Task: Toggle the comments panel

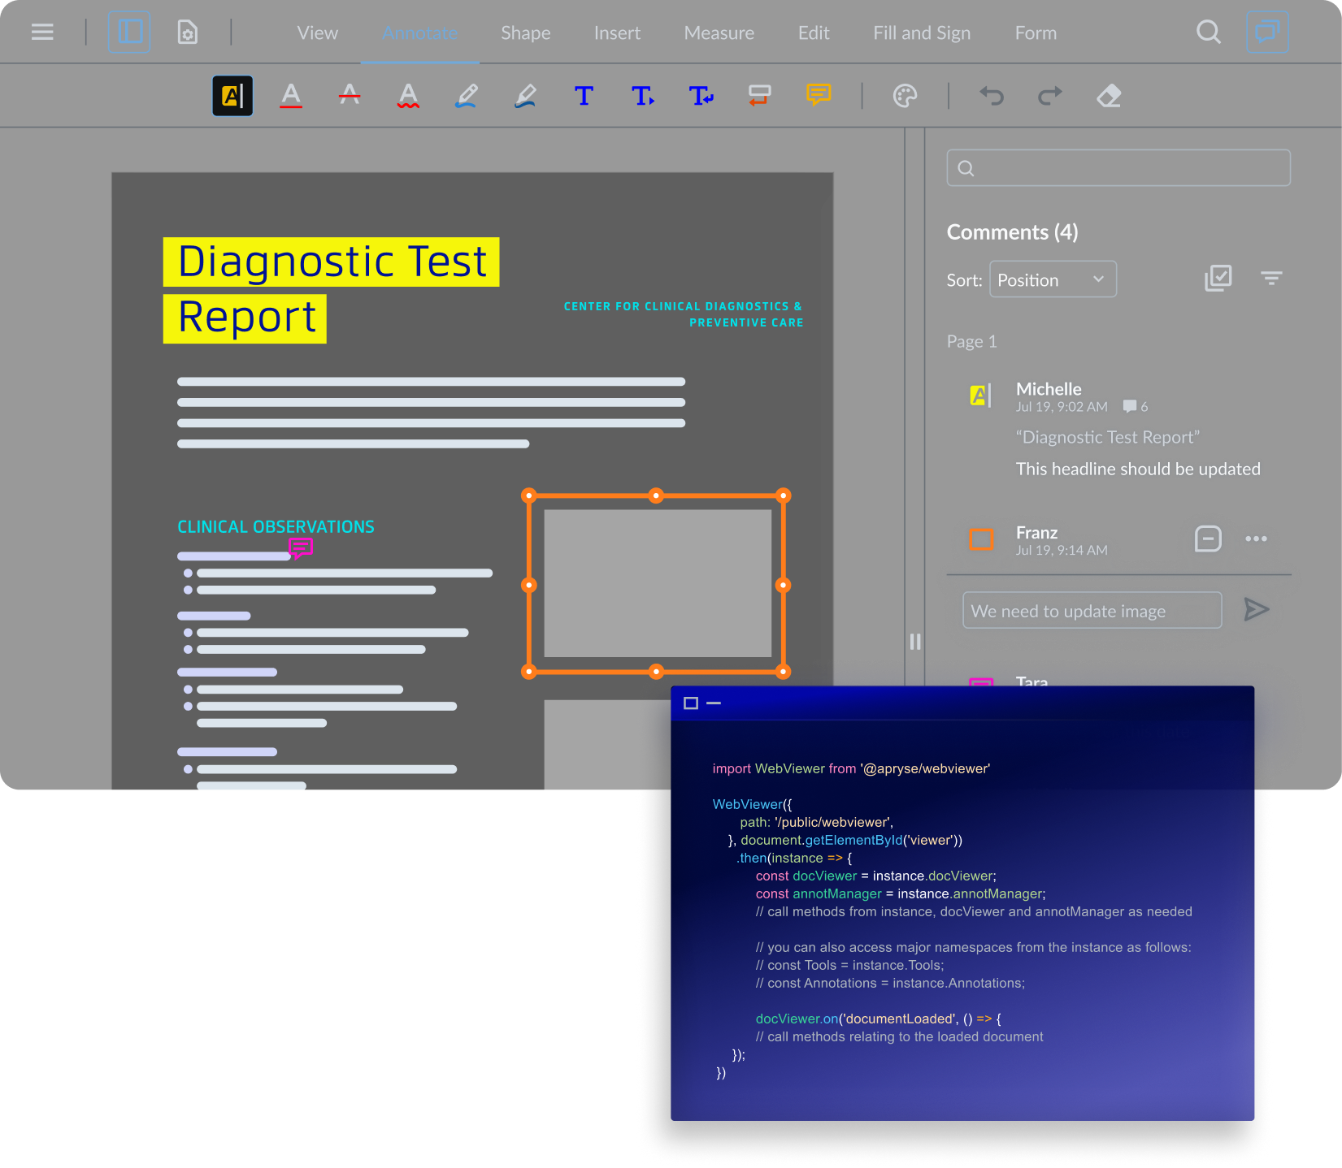Action: 1267,32
